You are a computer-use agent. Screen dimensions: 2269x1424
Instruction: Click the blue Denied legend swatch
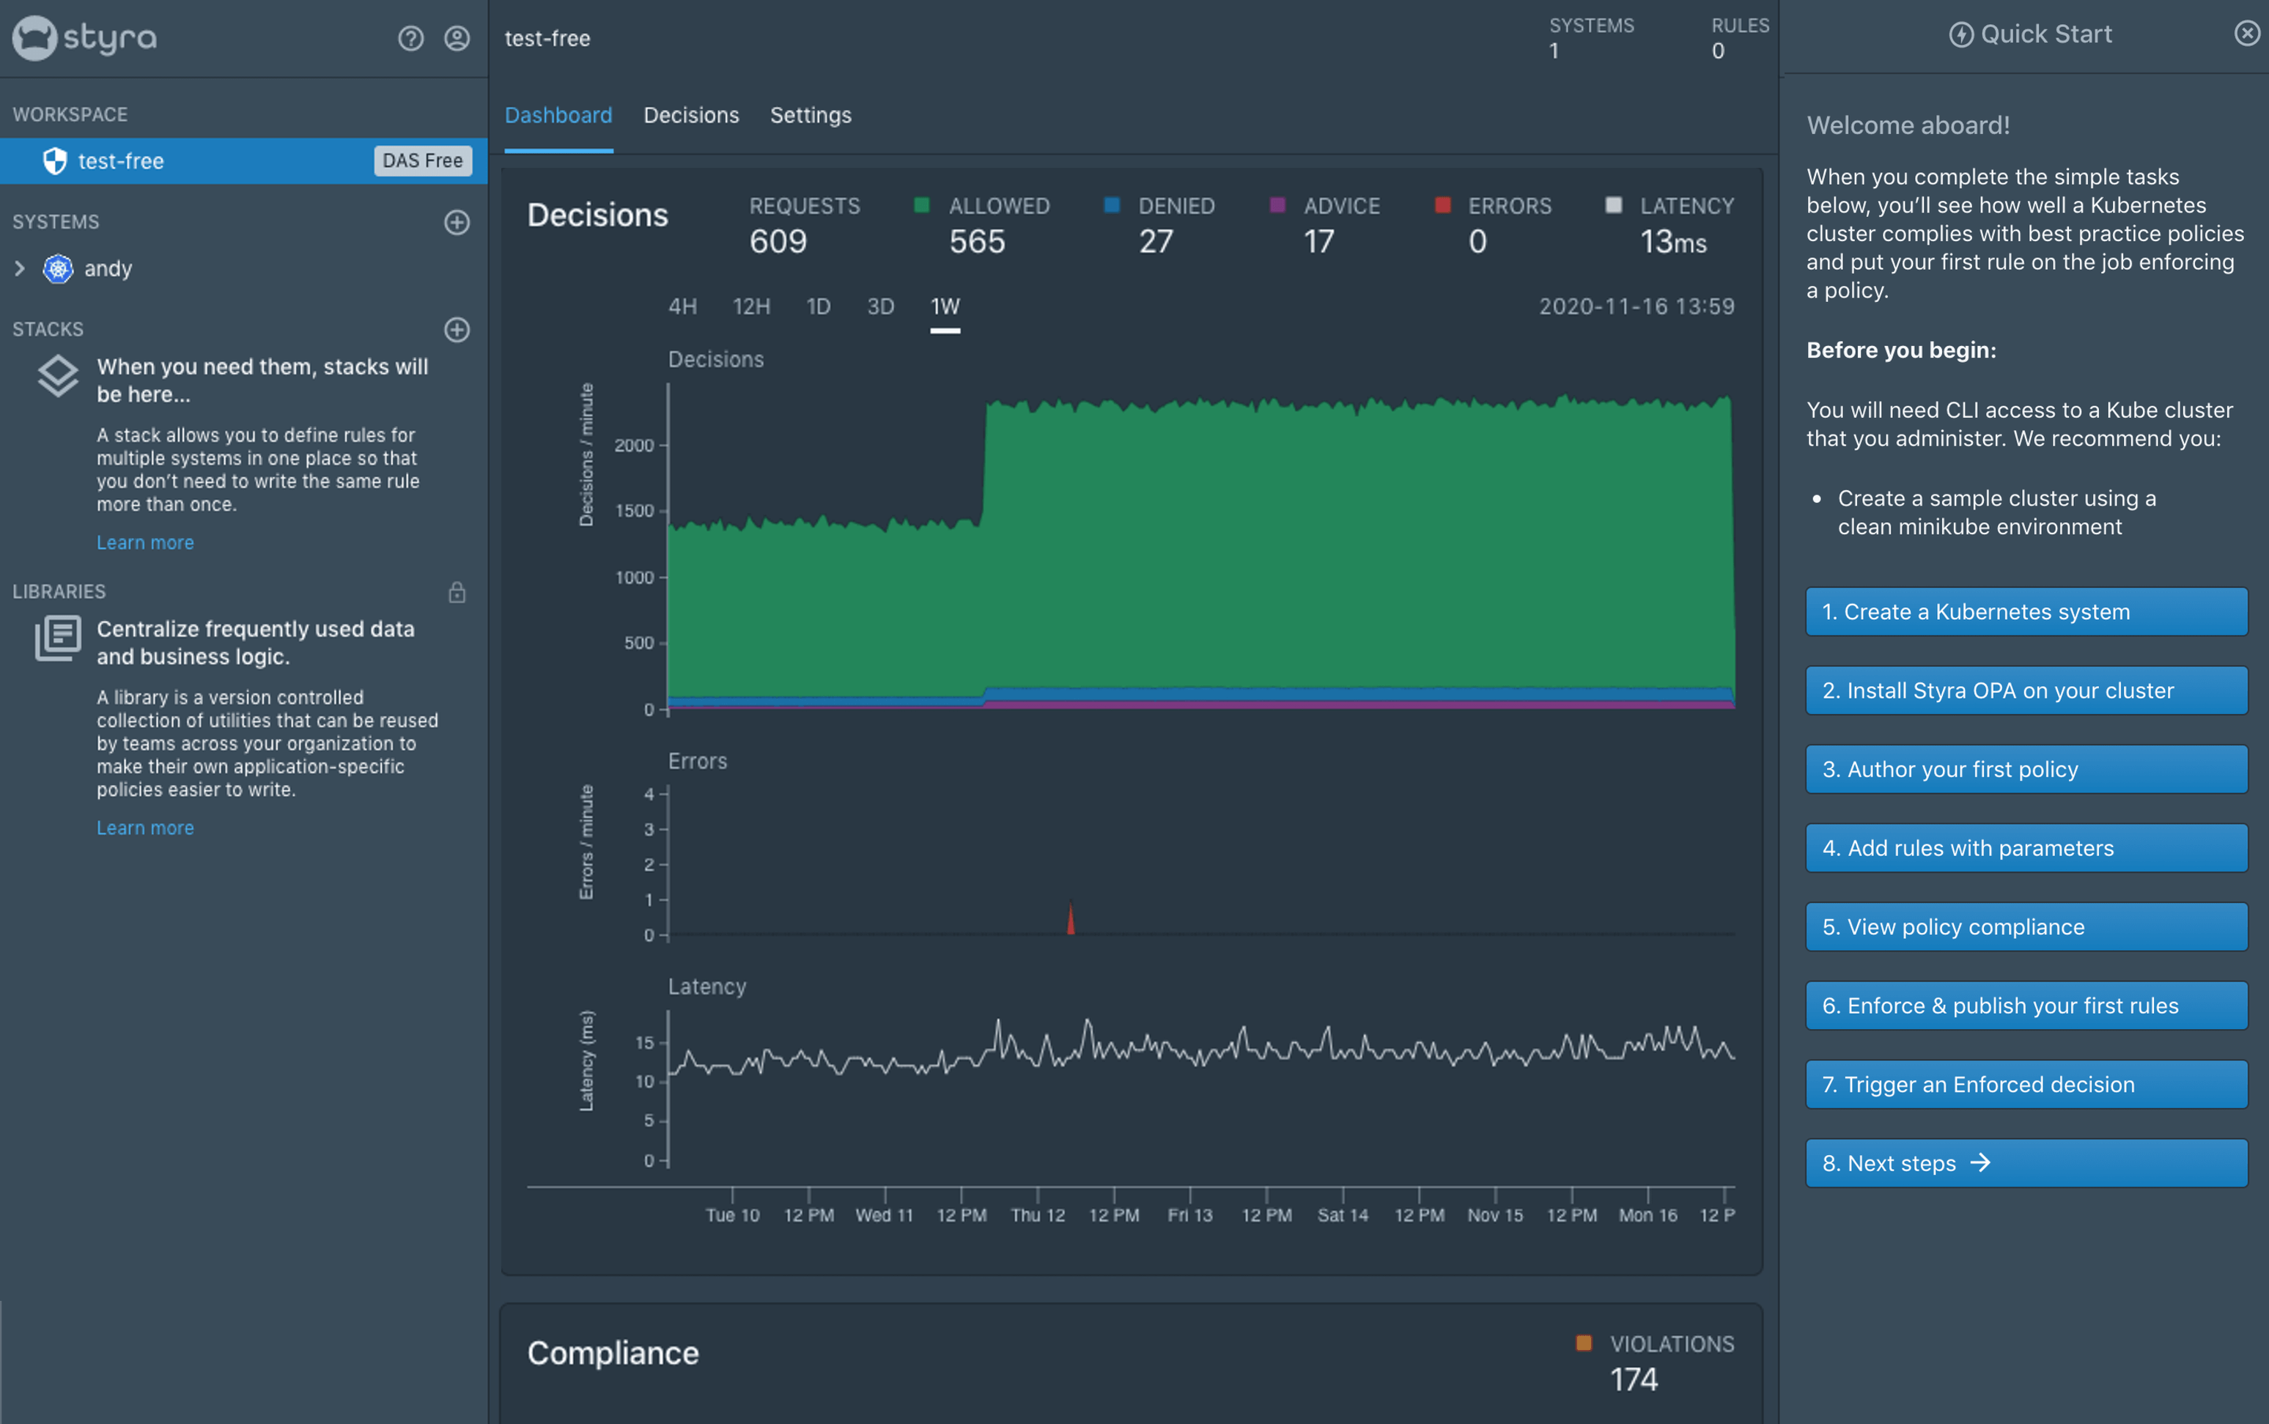pyautogui.click(x=1112, y=205)
